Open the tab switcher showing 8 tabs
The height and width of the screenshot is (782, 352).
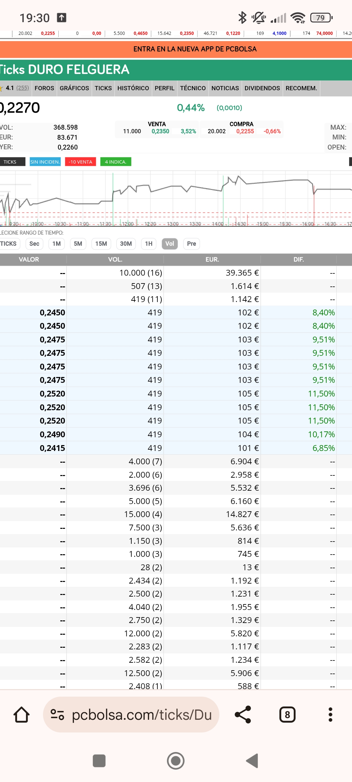[x=287, y=715]
